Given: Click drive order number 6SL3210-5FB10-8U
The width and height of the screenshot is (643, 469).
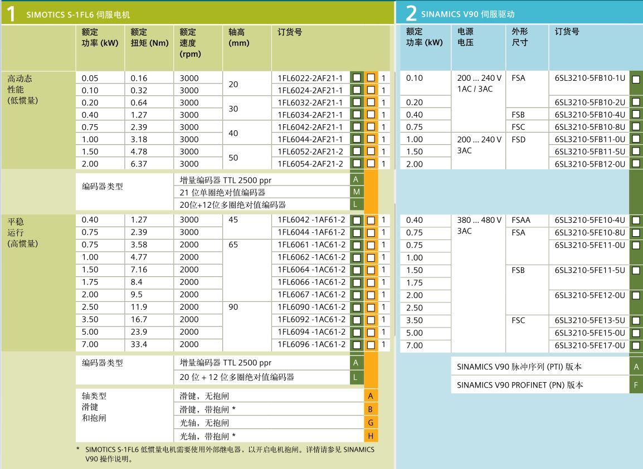Looking at the screenshot, I should [590, 127].
